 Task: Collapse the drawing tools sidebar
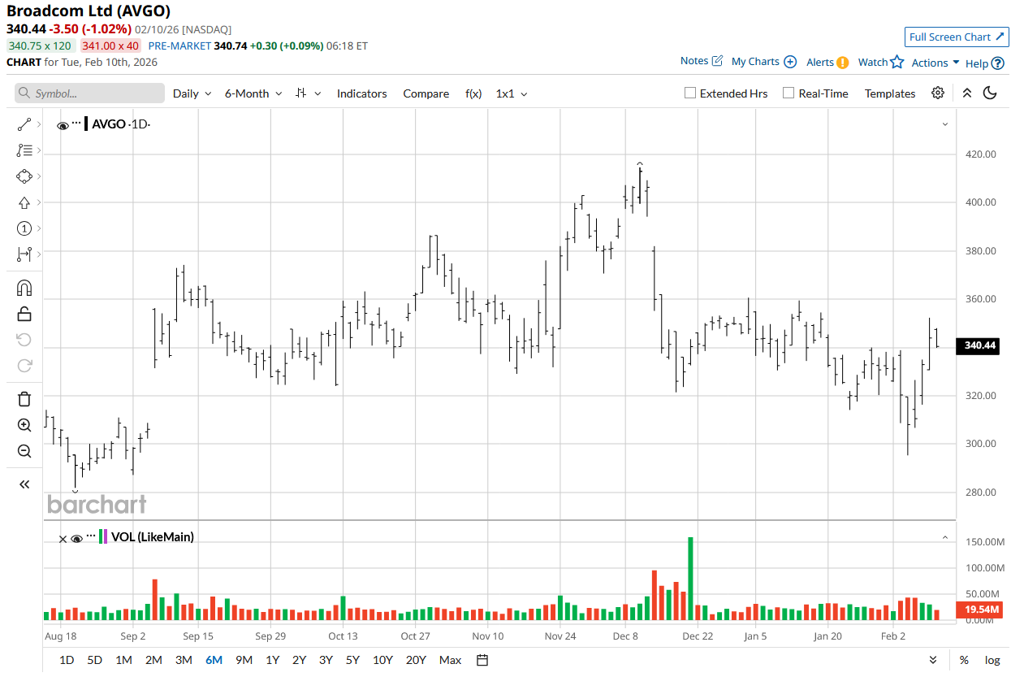coord(24,484)
